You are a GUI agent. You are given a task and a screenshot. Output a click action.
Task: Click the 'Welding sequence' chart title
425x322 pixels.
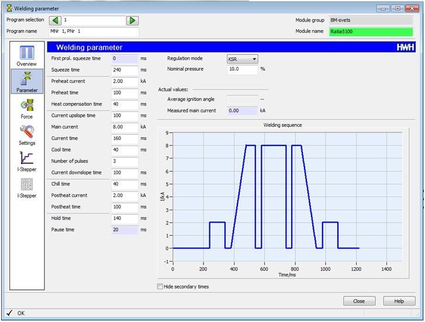283,125
